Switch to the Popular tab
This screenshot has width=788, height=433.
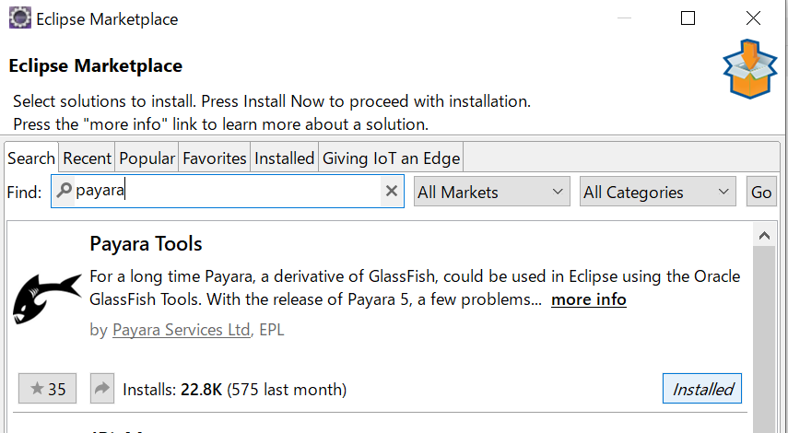pos(147,158)
